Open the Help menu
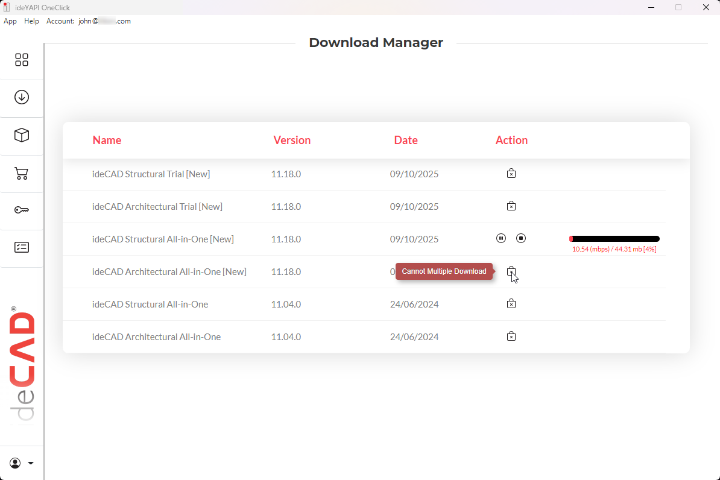720x480 pixels. 32,21
